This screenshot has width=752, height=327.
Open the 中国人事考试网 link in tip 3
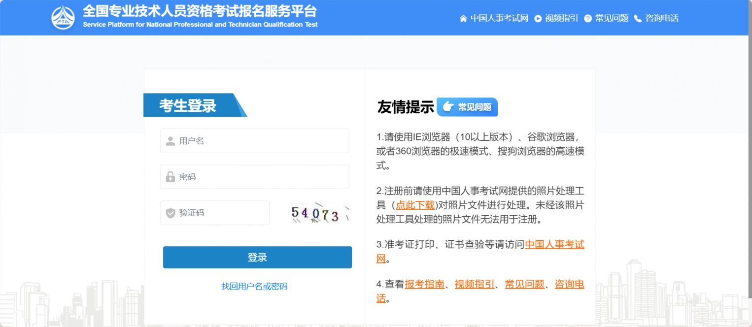pos(554,245)
